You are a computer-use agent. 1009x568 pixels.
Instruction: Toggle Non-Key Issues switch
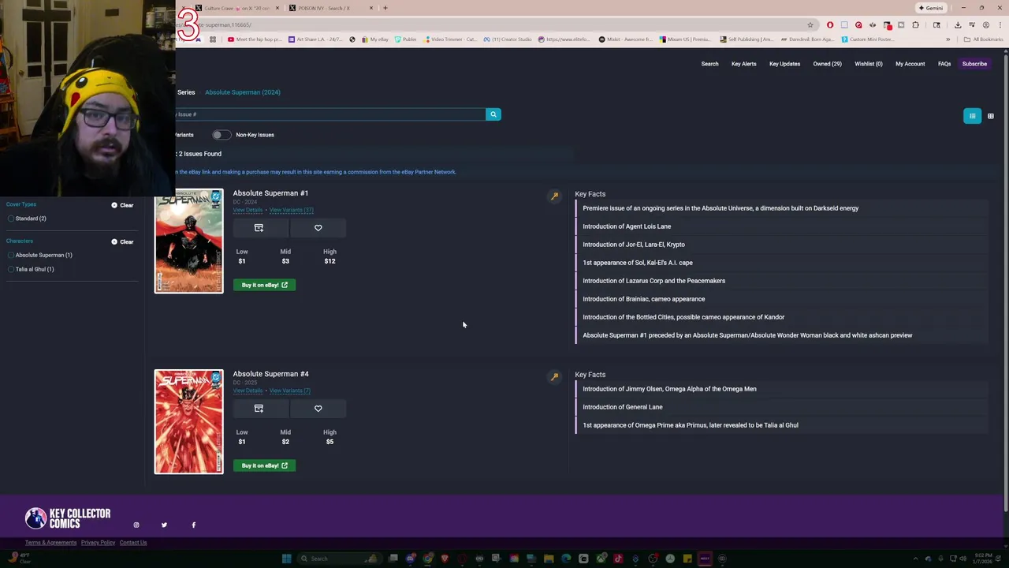(222, 135)
